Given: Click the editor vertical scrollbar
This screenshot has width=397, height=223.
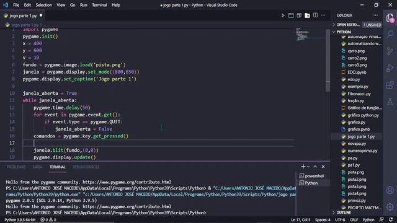Looking at the screenshot, I should (x=328, y=61).
